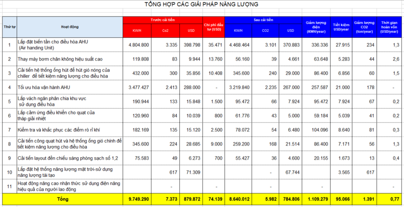Click the blue 'Sau cải tiến' header cell
The width and height of the screenshot is (404, 207).
(262, 20)
